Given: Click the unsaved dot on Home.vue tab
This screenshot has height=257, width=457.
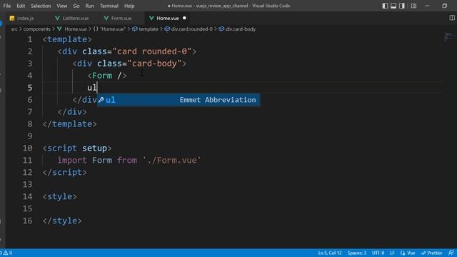Looking at the screenshot, I should pyautogui.click(x=184, y=18).
